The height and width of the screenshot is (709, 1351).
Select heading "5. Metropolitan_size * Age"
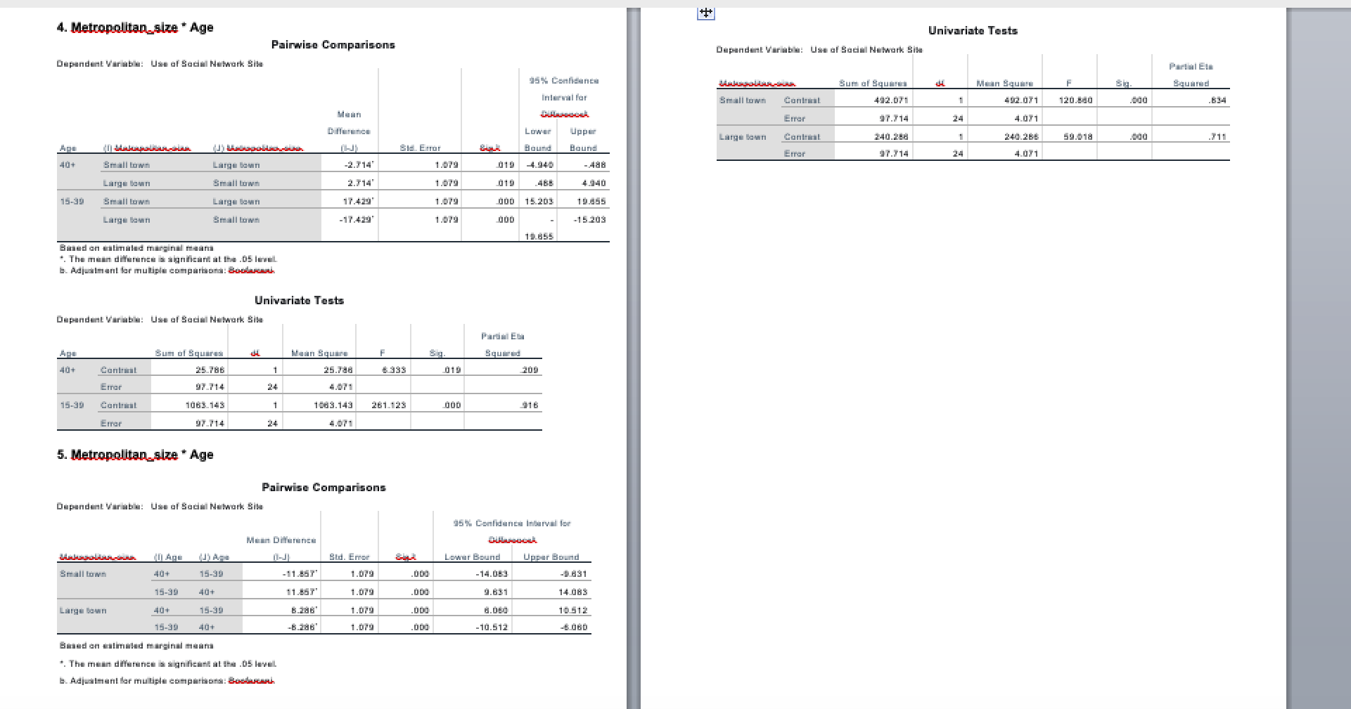coord(135,455)
